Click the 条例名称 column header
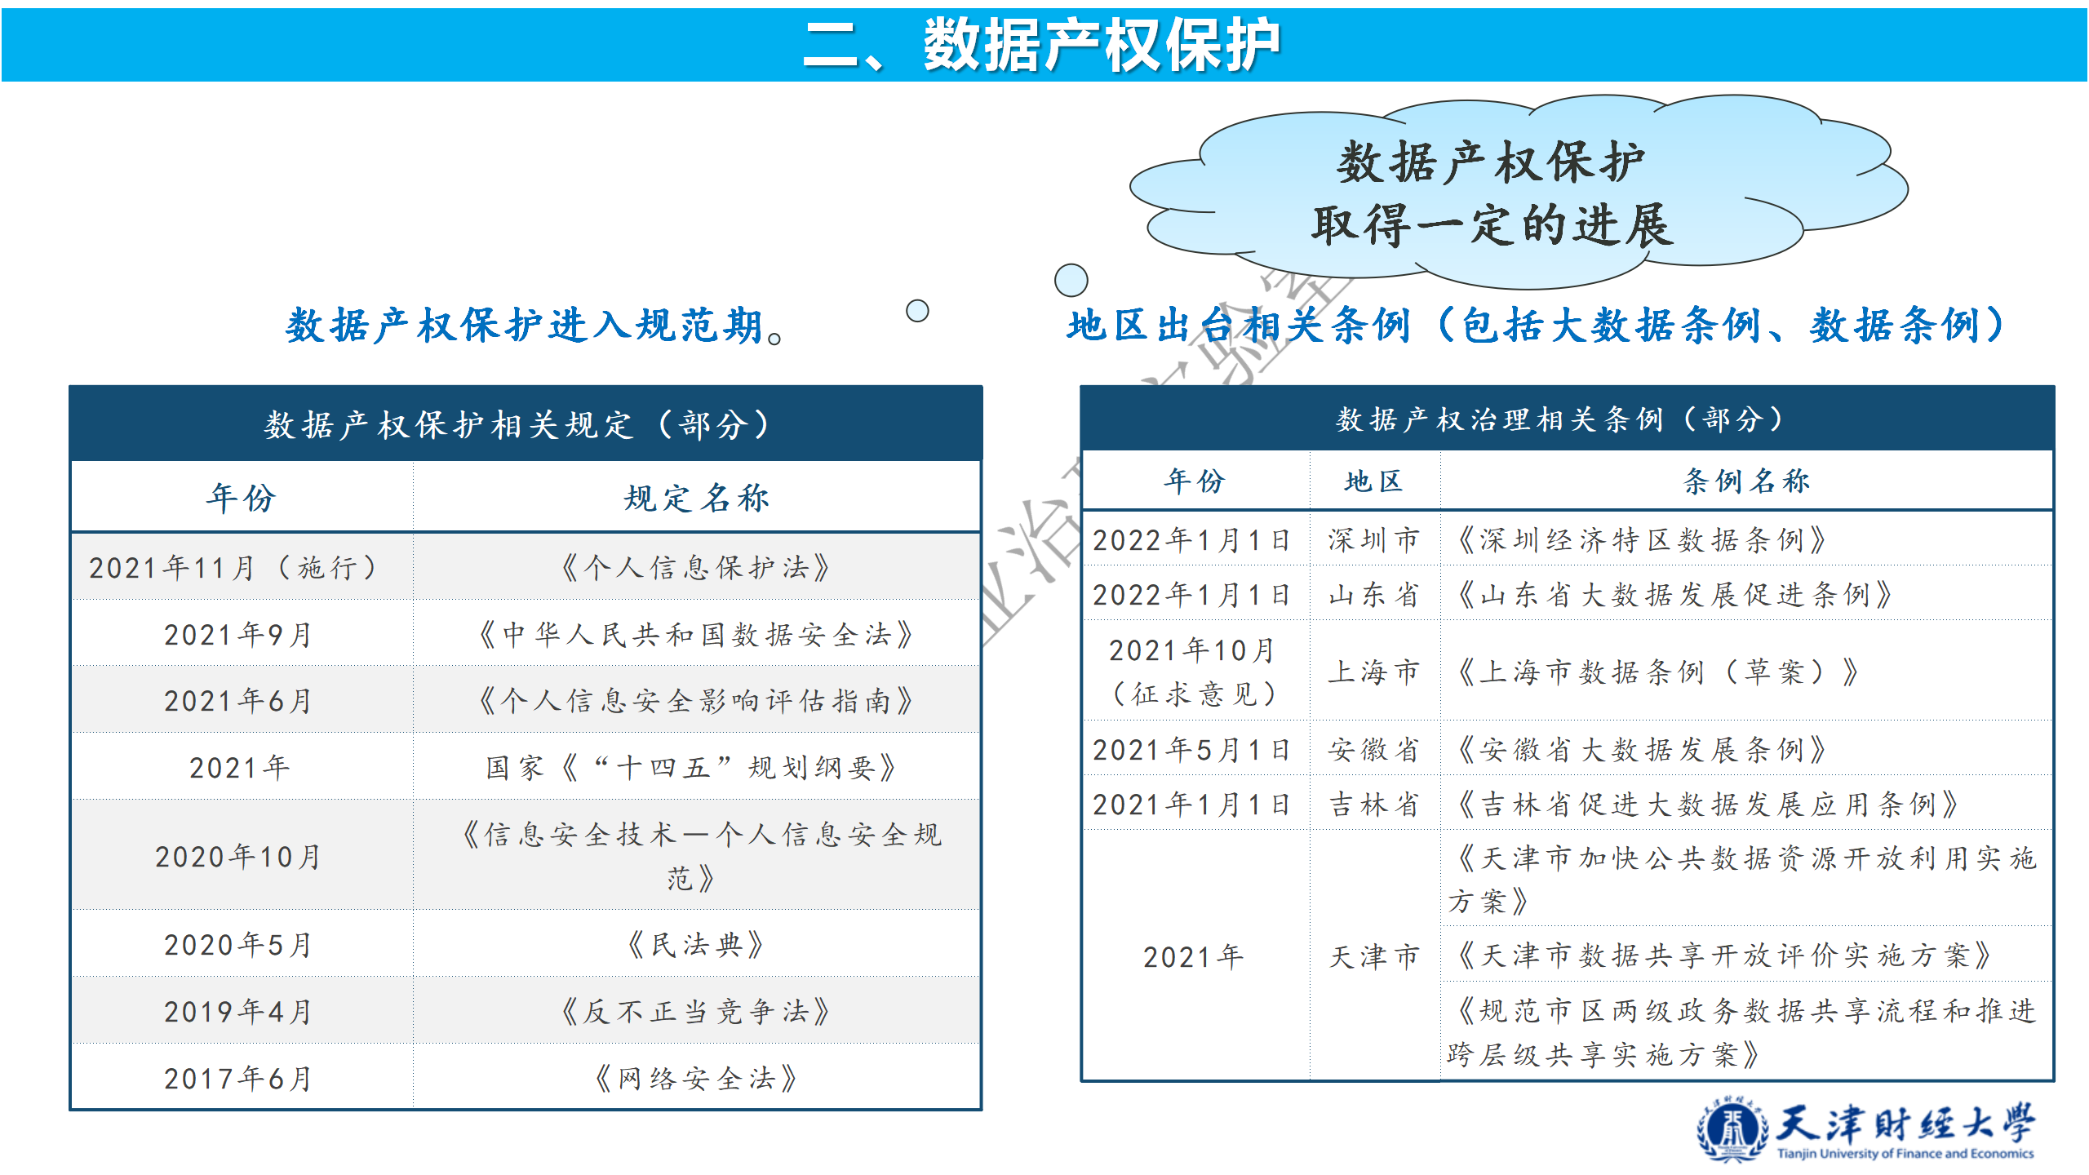 click(x=1746, y=481)
